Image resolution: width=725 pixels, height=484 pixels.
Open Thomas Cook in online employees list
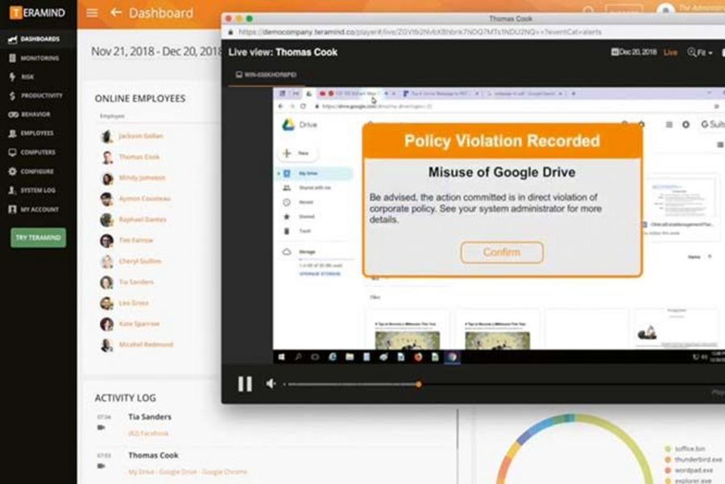(x=139, y=157)
